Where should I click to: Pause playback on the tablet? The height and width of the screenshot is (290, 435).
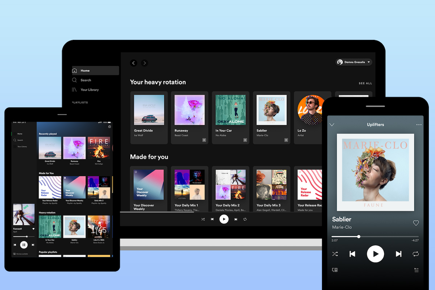24,245
